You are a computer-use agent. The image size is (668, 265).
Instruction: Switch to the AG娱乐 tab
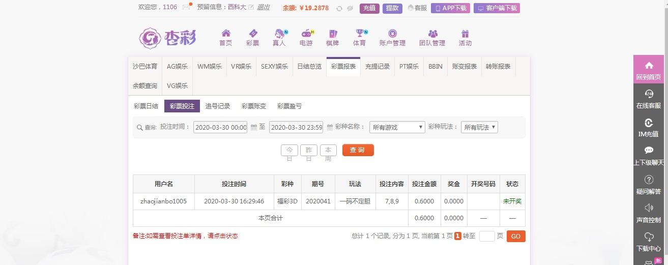pos(177,67)
